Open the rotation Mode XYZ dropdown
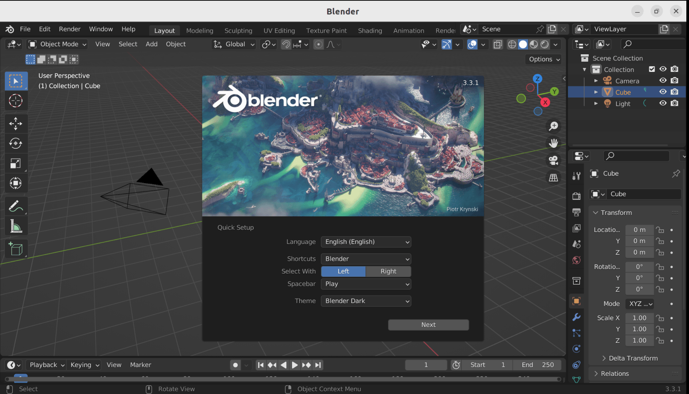Viewport: 689px width, 394px height. [640, 304]
